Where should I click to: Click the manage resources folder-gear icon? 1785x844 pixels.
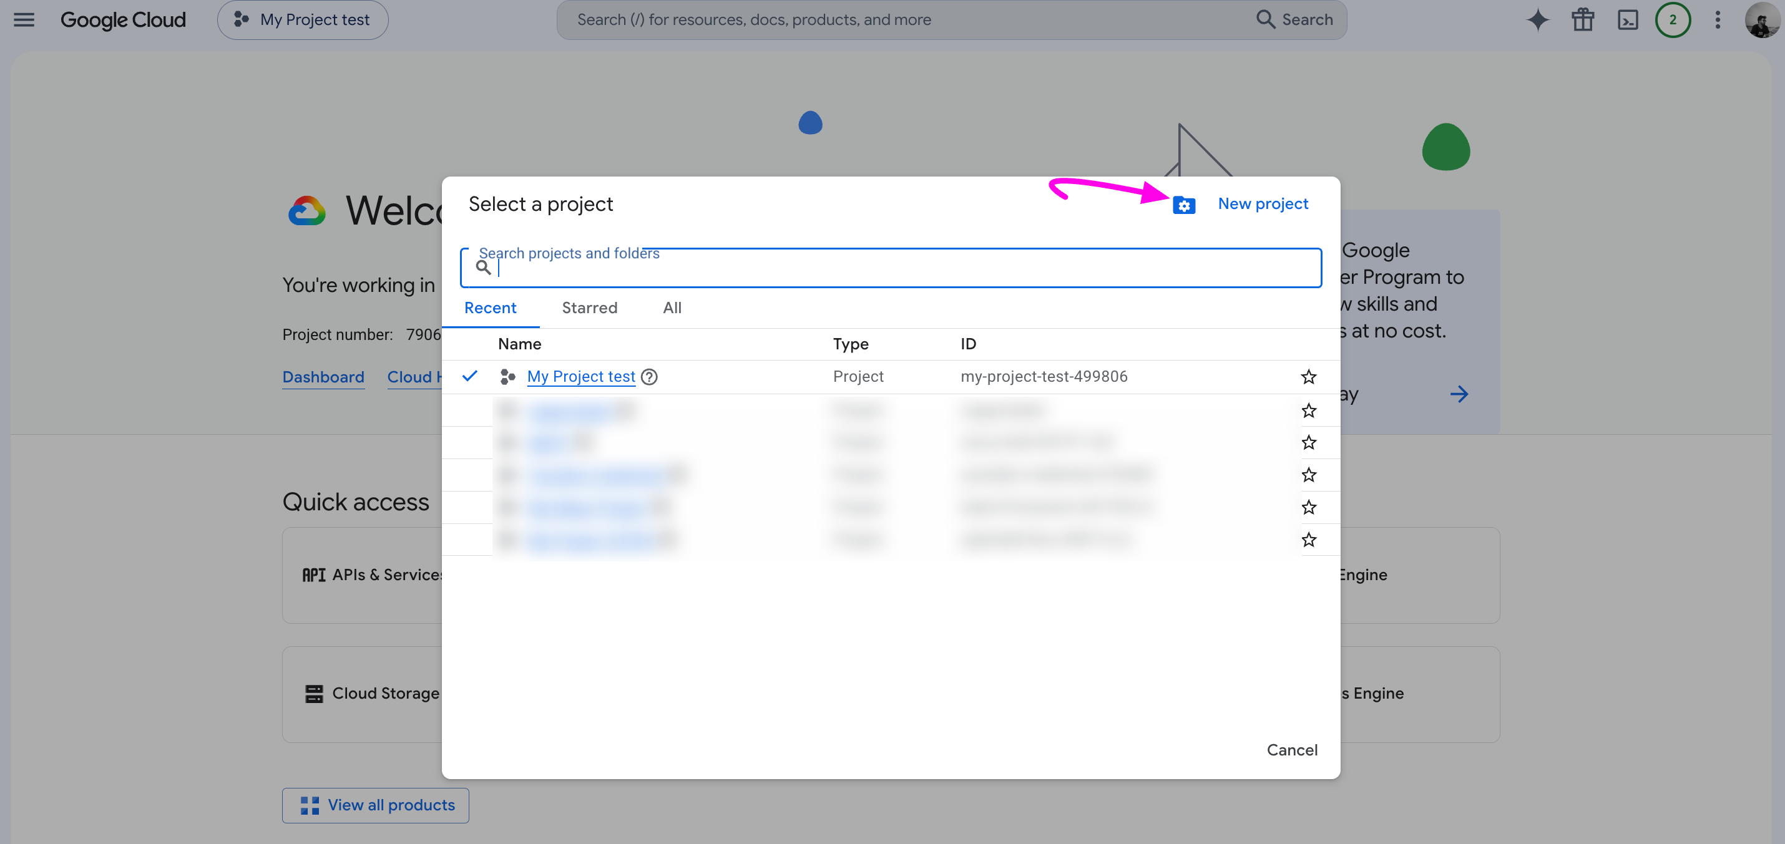coord(1183,205)
